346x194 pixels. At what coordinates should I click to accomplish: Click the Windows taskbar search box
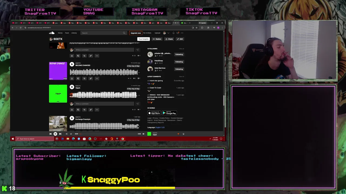(35, 139)
